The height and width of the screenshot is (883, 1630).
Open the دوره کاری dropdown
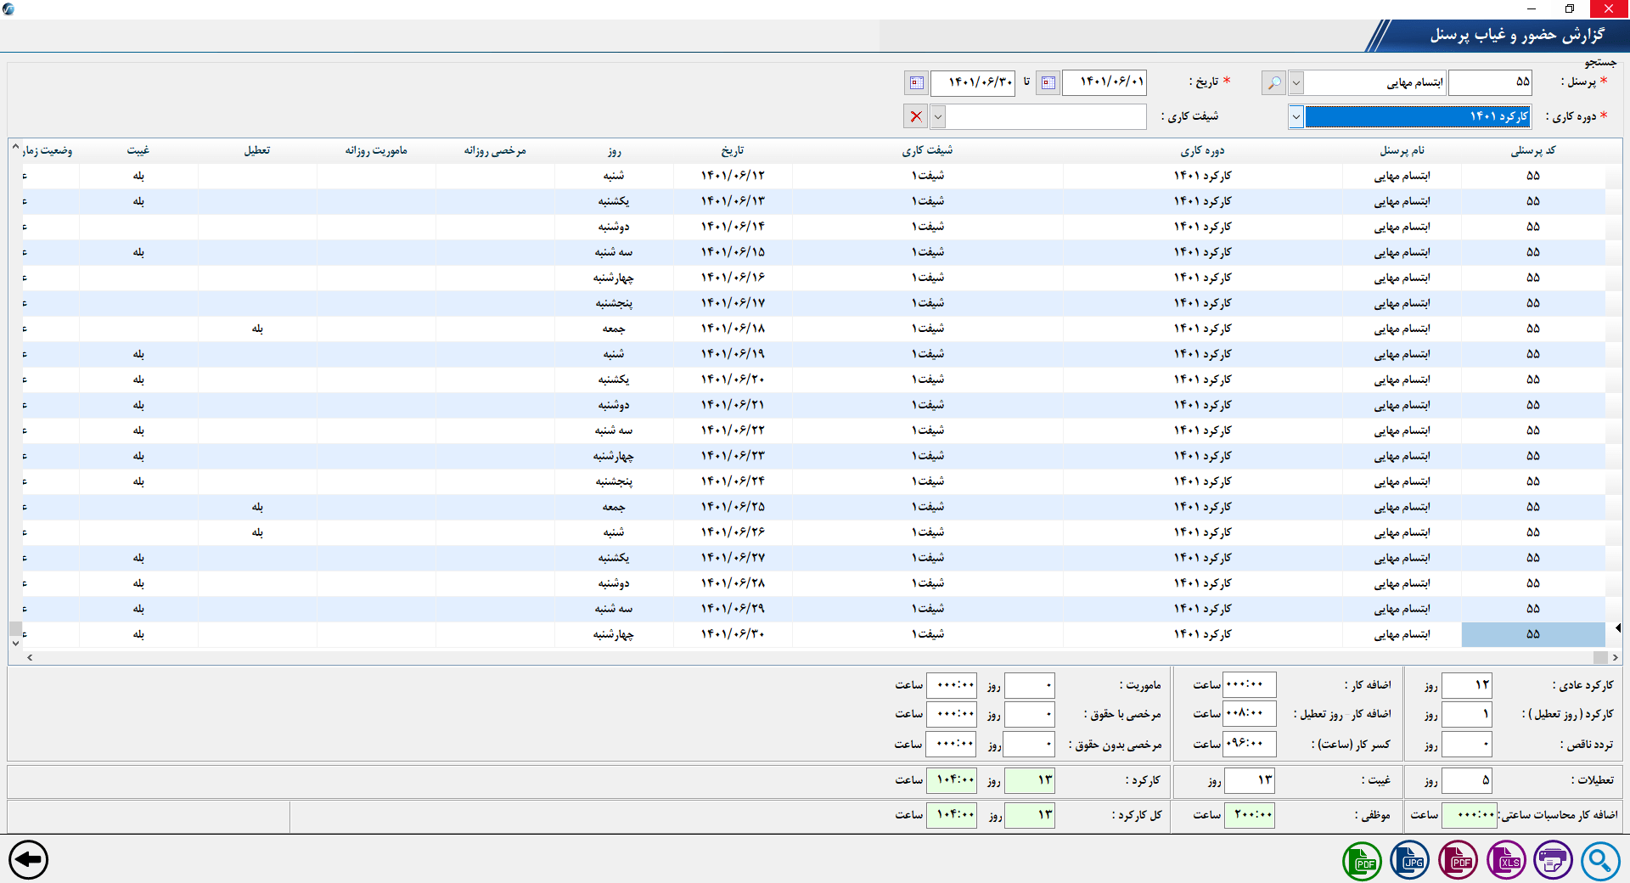pyautogui.click(x=1296, y=116)
